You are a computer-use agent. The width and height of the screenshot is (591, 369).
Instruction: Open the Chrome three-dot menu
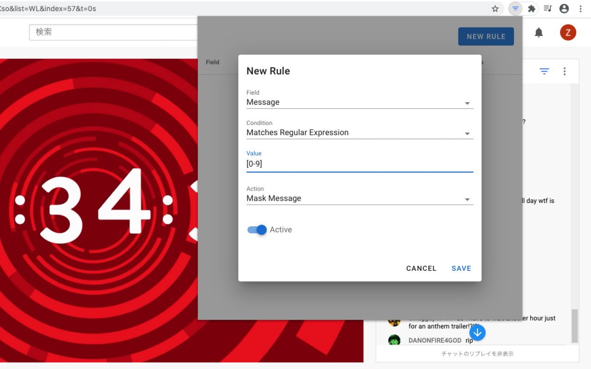click(580, 8)
